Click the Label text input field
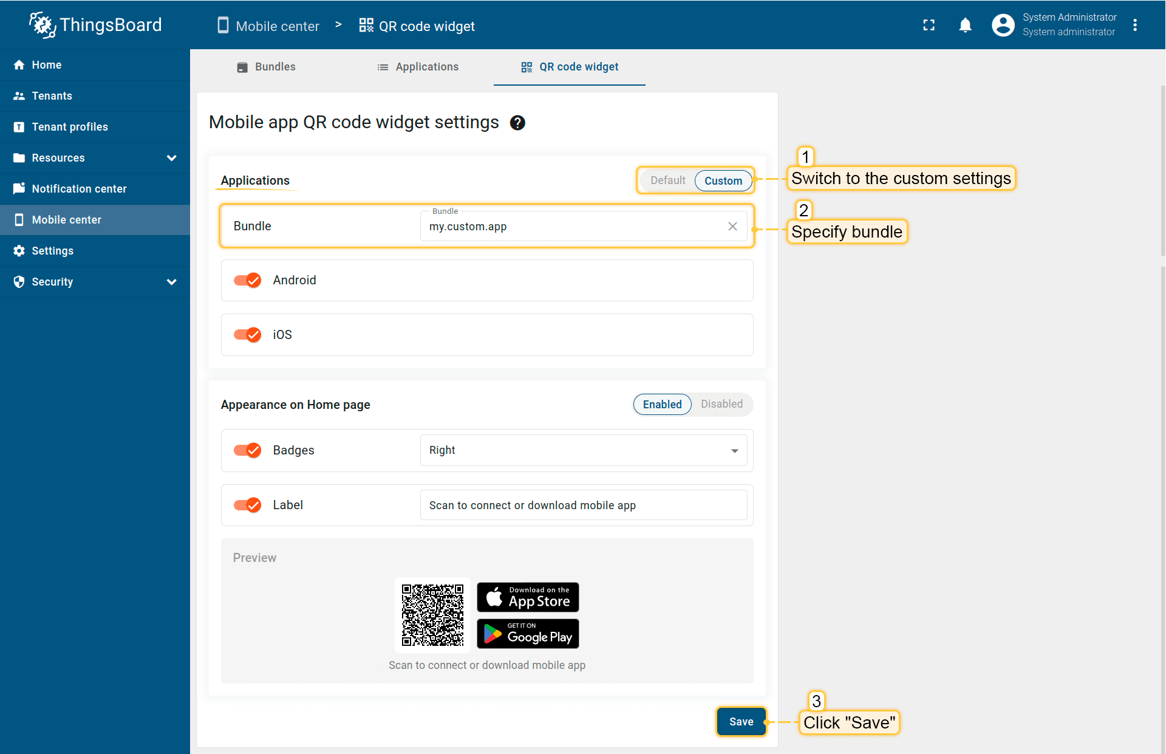 tap(583, 506)
